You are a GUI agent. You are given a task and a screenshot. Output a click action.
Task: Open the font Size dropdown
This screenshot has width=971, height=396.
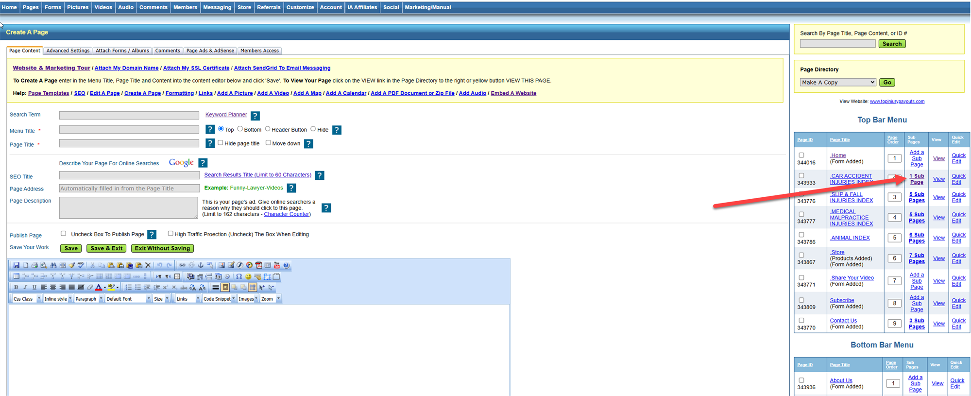(161, 299)
